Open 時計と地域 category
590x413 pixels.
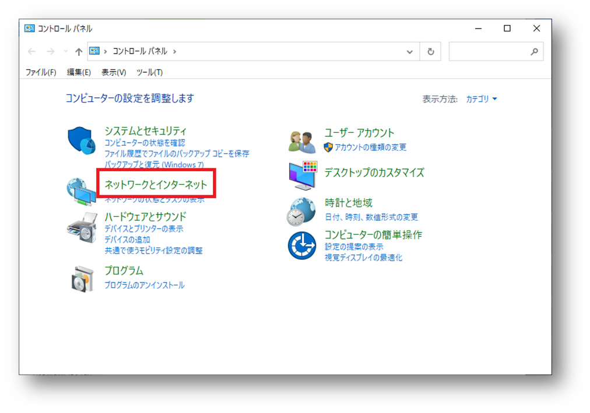[x=349, y=203]
